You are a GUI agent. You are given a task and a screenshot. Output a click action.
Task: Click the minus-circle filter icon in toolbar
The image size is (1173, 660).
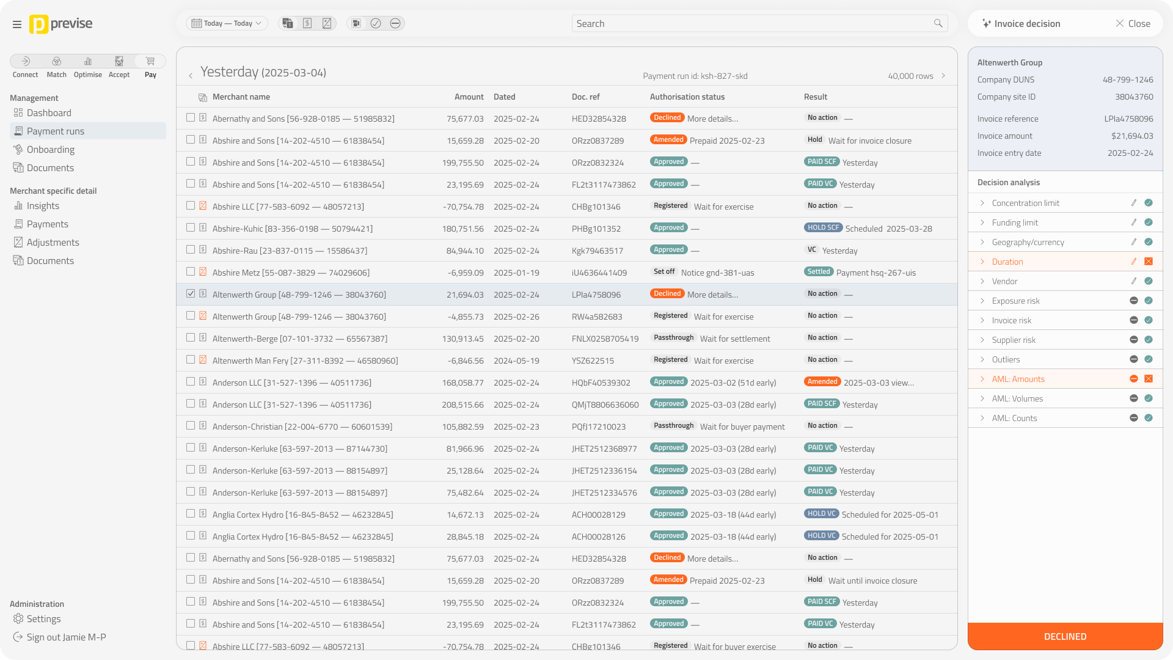pos(395,23)
